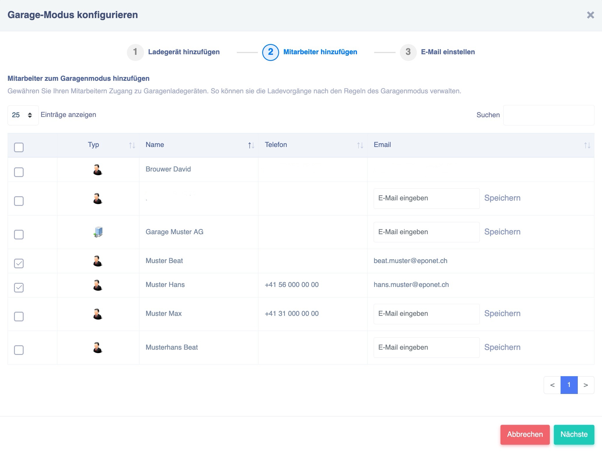Open the 25 entries per page dropdown
The image size is (602, 452).
coord(23,115)
